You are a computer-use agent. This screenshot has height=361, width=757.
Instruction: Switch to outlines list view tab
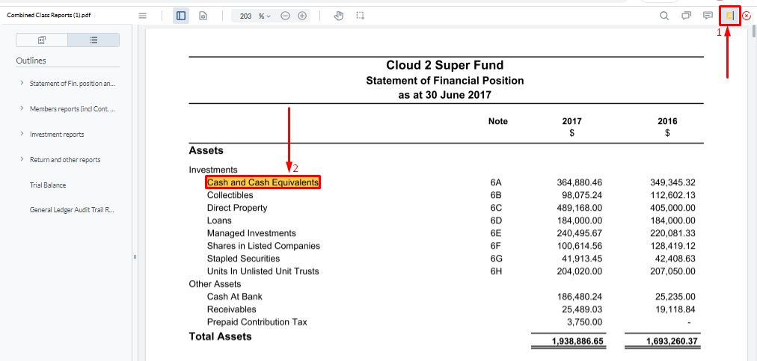94,40
